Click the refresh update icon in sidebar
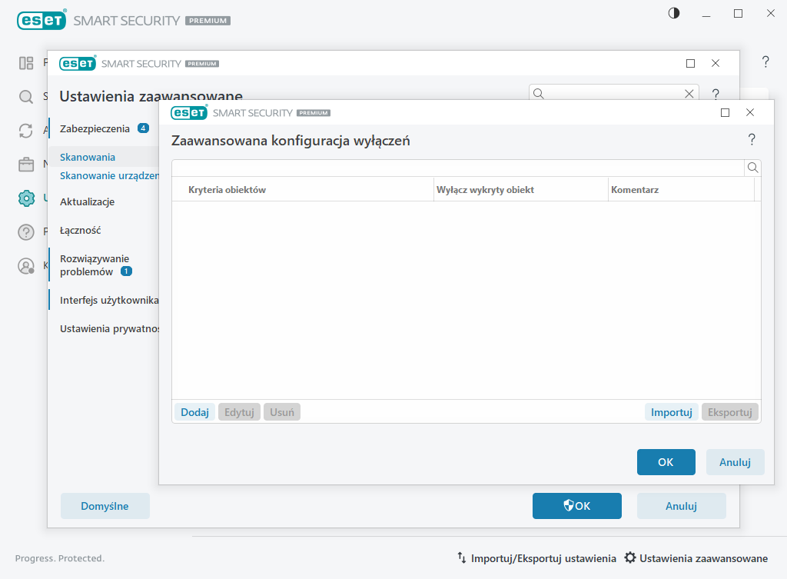787x579 pixels. [x=26, y=131]
